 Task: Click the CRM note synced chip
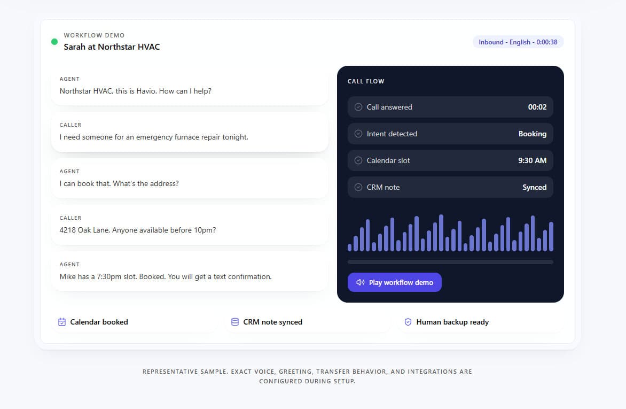point(308,322)
